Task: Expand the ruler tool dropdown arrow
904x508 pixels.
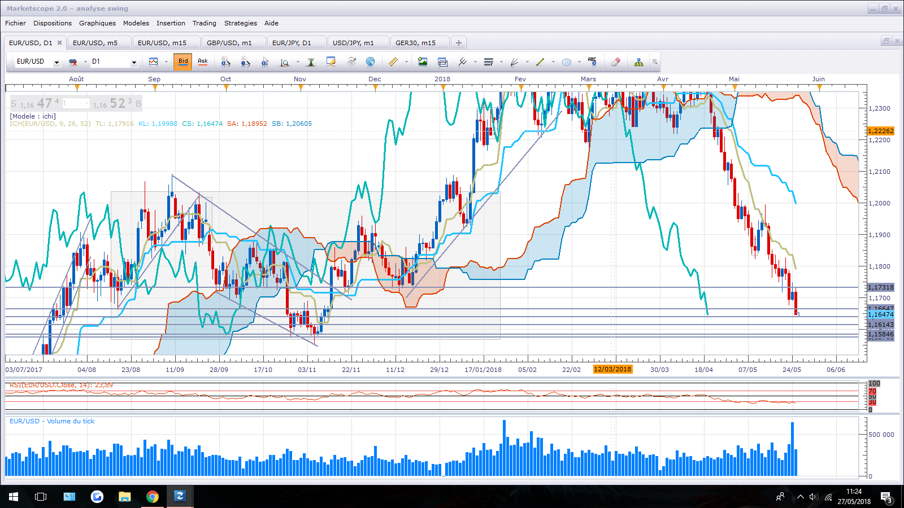Action: pos(406,62)
